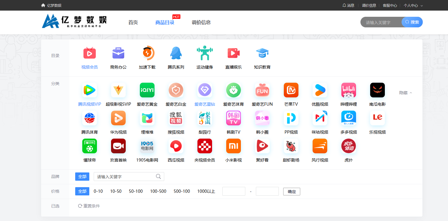448x221 pixels.
Task: Click the 亿梦数娱 site logo
Action: [75, 21]
